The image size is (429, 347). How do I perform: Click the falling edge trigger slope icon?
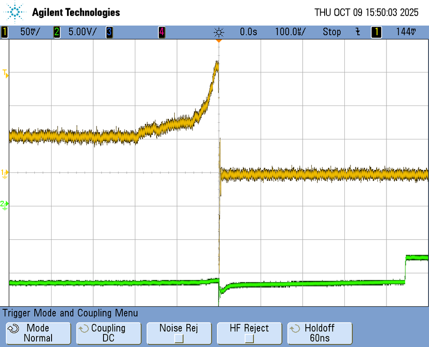point(358,32)
